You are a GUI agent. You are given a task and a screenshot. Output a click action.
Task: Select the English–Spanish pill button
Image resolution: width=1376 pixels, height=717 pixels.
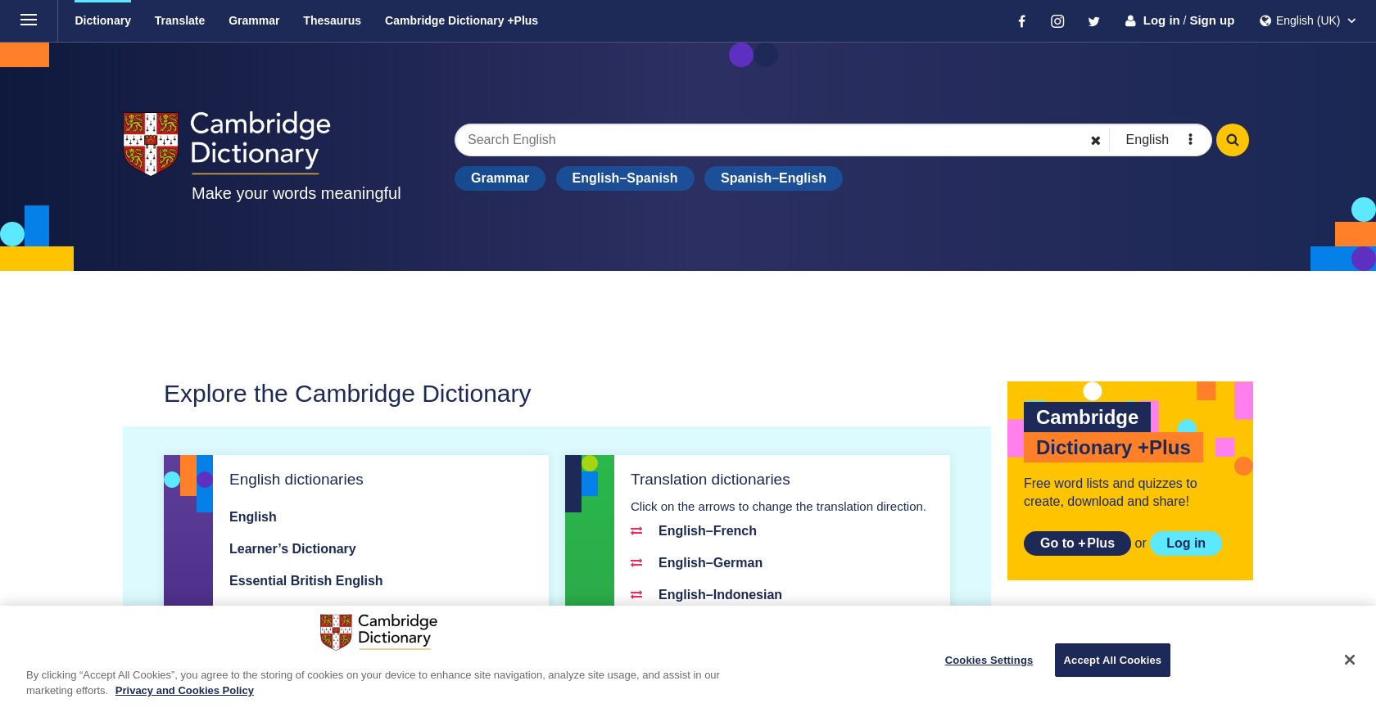pos(625,178)
